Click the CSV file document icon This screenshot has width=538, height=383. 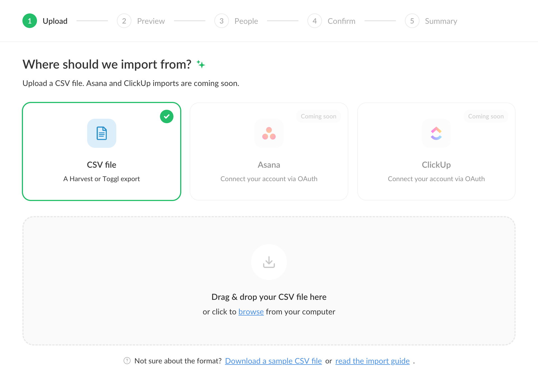click(102, 133)
